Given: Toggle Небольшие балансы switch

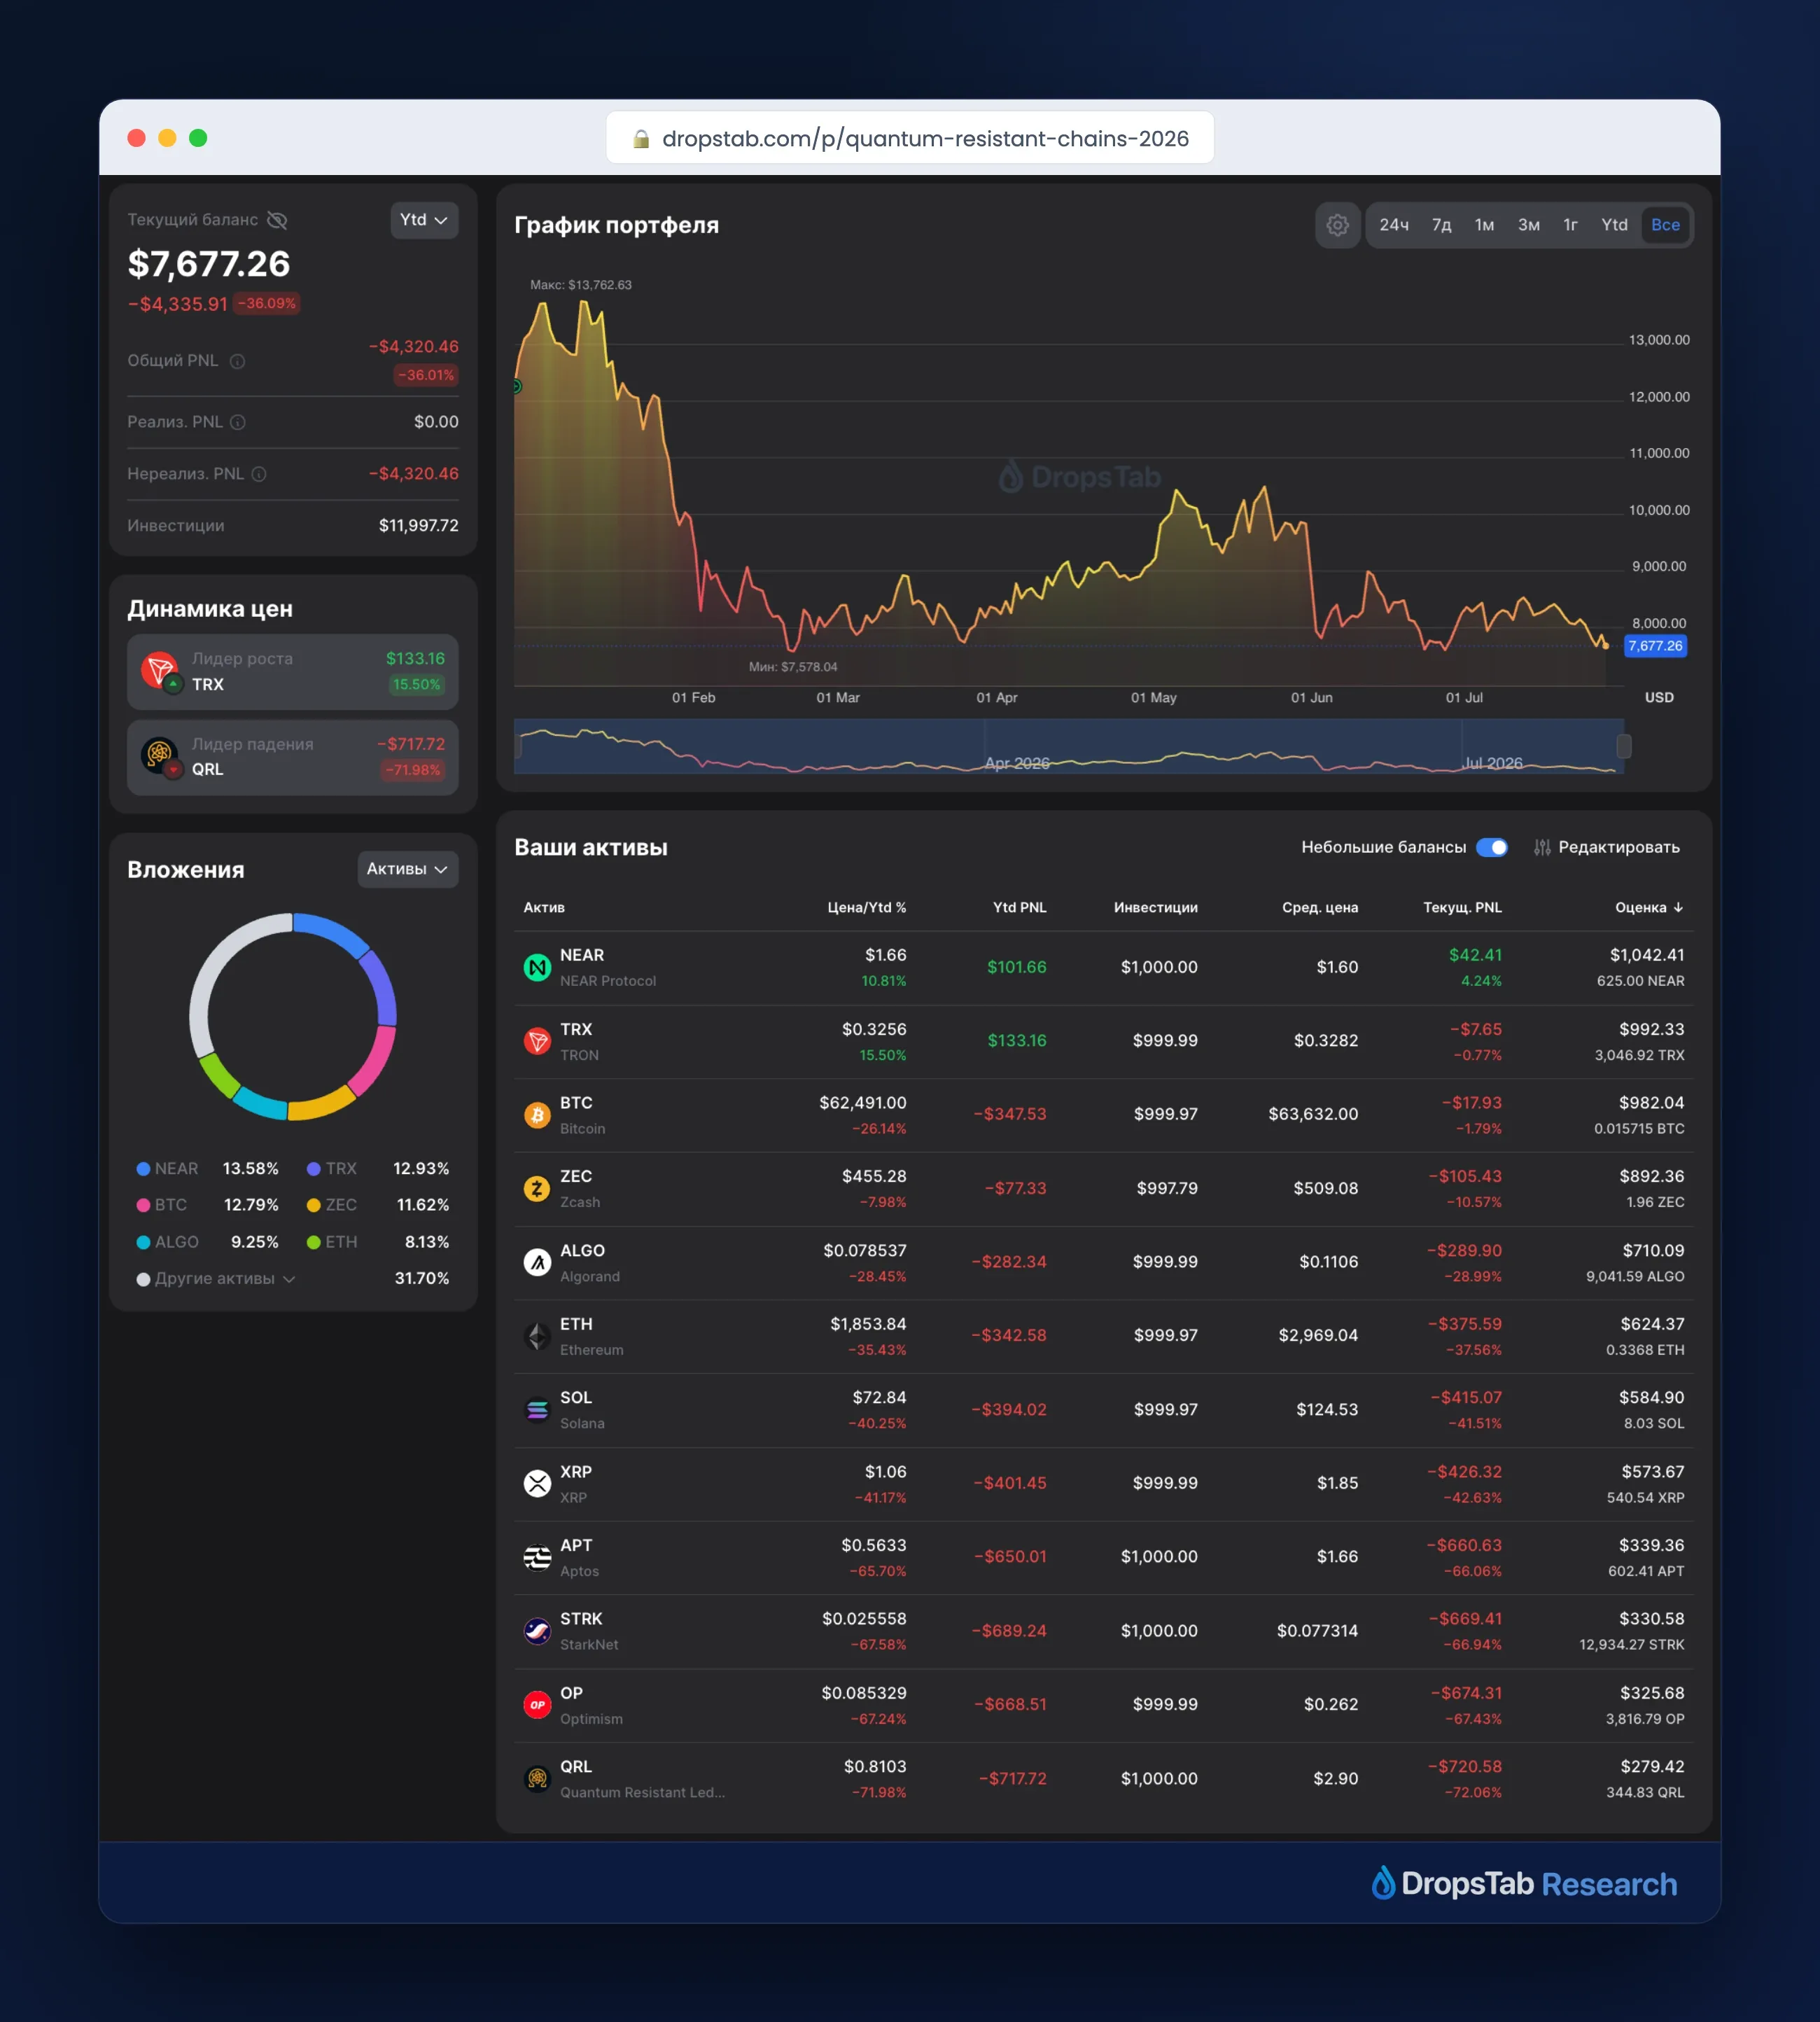Looking at the screenshot, I should coord(1492,848).
